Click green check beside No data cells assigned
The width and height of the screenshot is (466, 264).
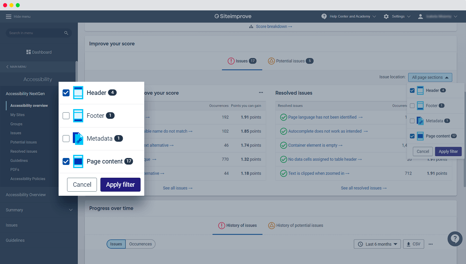(283, 159)
